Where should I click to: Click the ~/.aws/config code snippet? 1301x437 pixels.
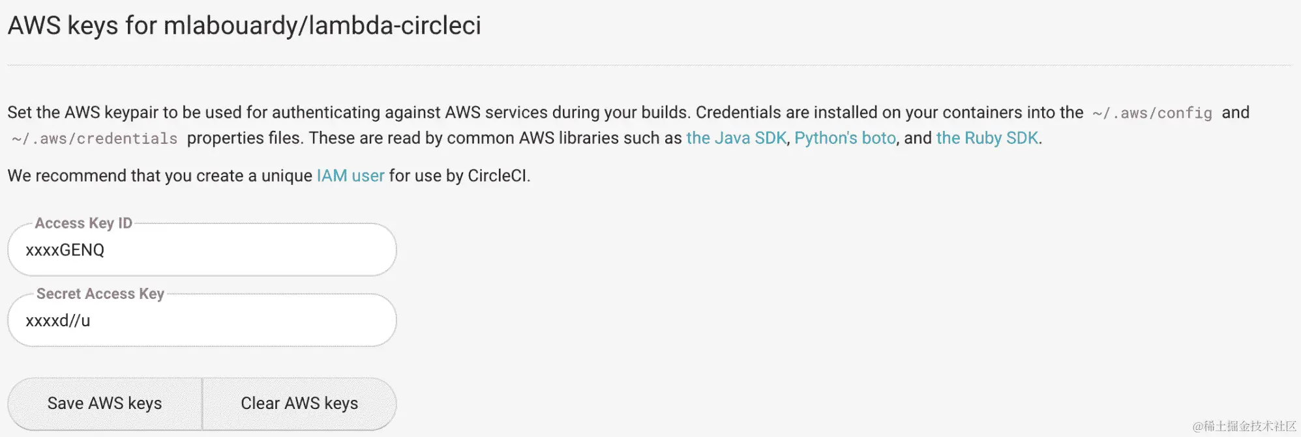(x=1152, y=113)
